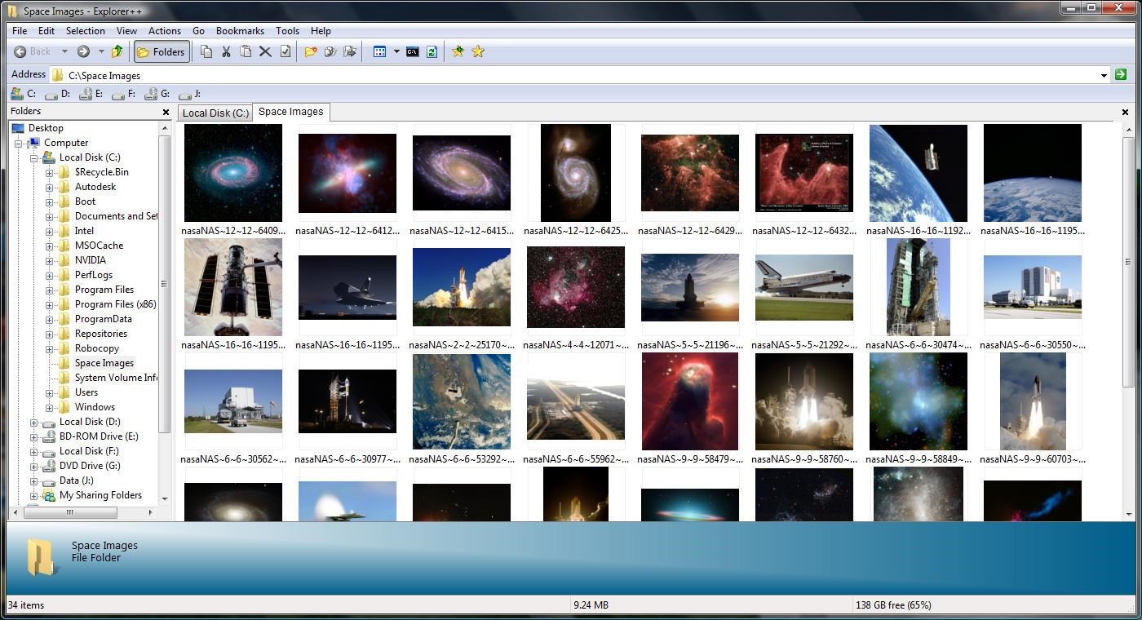Image resolution: width=1142 pixels, height=620 pixels.
Task: Expand the Program Files tree node
Action: click(x=50, y=290)
